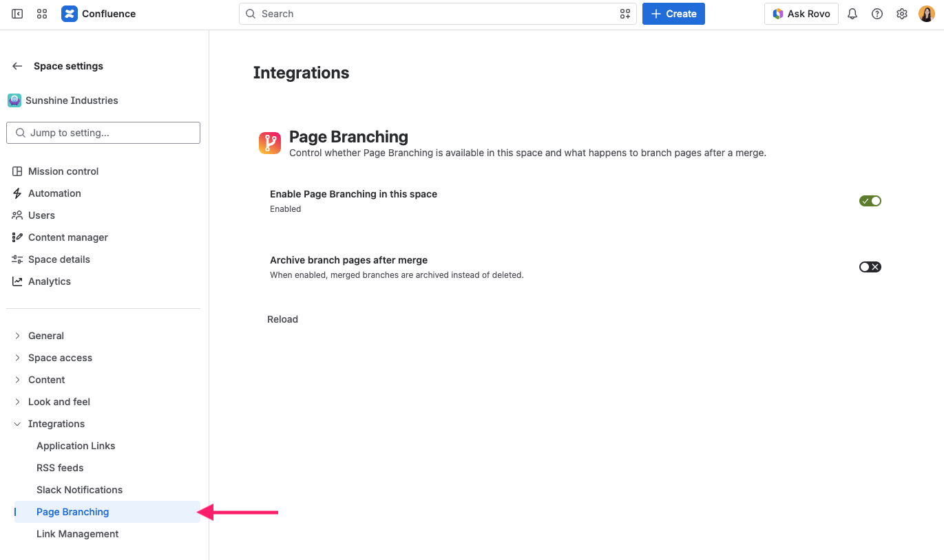Viewport: 944px width, 560px height.
Task: Click the back arrow beside Space settings
Action: [x=17, y=66]
